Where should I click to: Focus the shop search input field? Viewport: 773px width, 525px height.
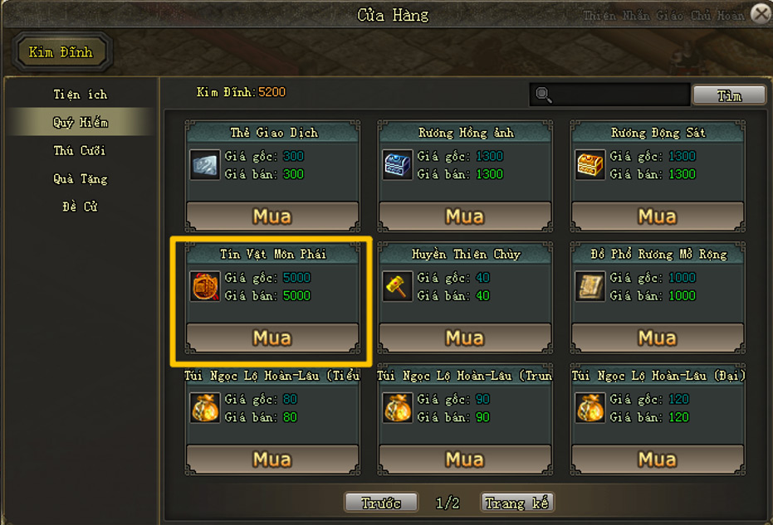tap(621, 95)
